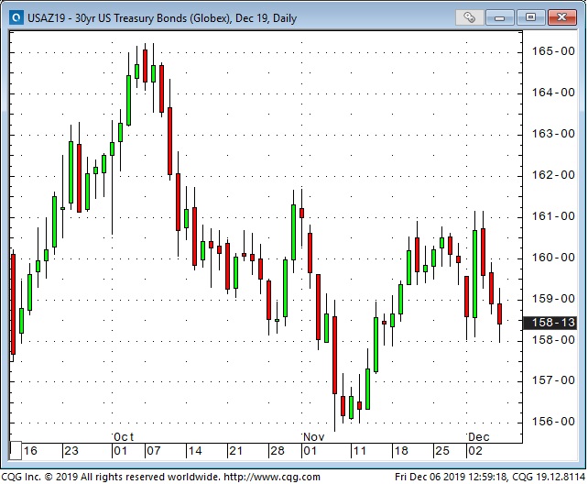The height and width of the screenshot is (484, 588).
Task: Click the Dec month label
Action: [478, 437]
